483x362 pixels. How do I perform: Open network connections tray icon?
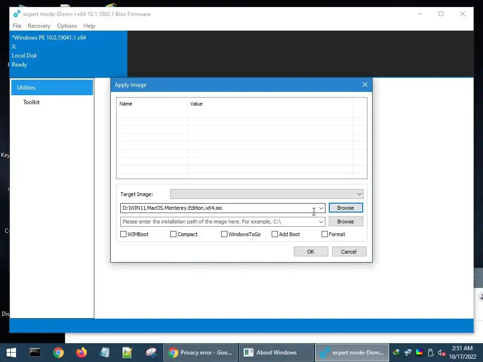[408, 353]
